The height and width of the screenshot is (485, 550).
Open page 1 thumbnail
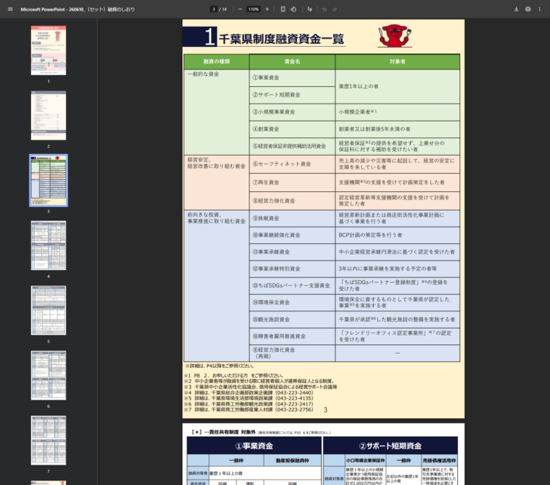click(x=48, y=50)
